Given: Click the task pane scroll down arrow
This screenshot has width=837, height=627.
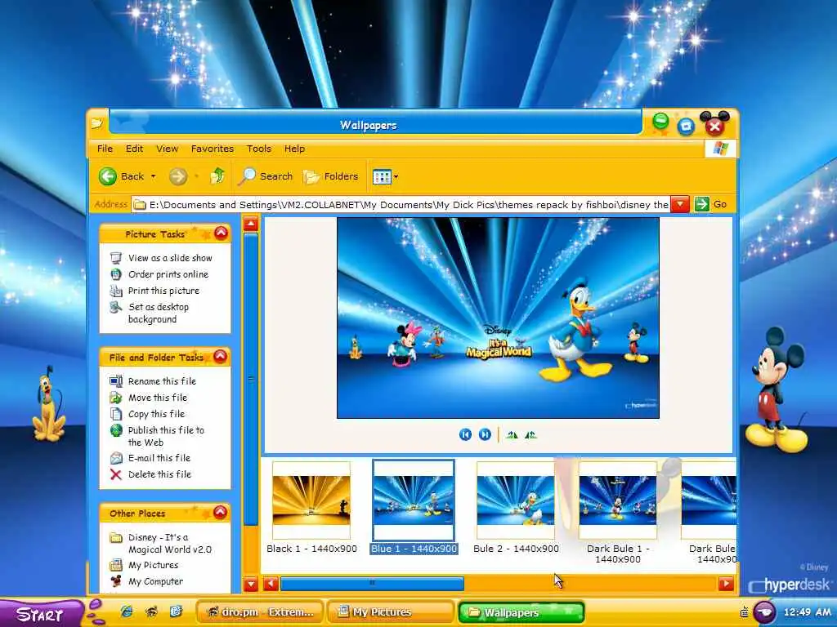Looking at the screenshot, I should point(250,584).
